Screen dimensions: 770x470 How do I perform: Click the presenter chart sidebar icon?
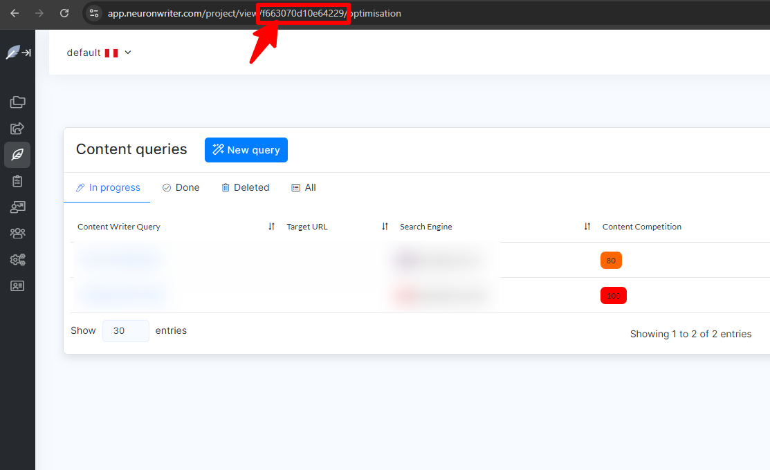[17, 207]
